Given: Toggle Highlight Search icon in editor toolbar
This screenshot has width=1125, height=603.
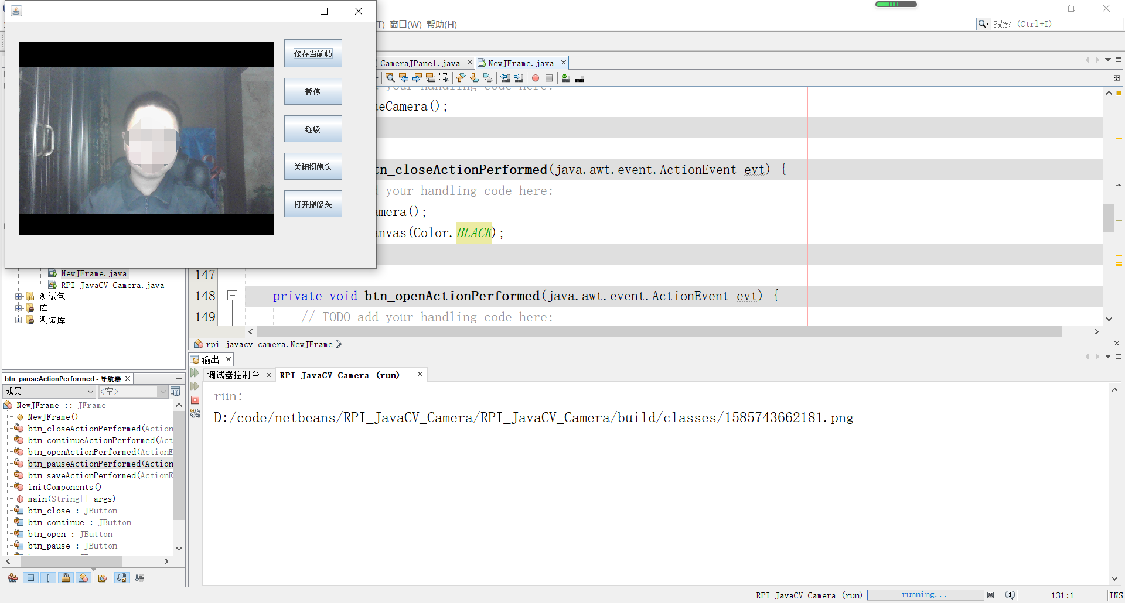Looking at the screenshot, I should point(431,78).
